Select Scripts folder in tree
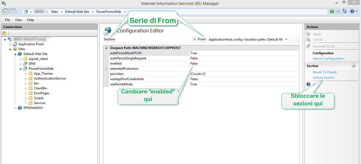Viewport: 361px width, 164px height. 39,98
